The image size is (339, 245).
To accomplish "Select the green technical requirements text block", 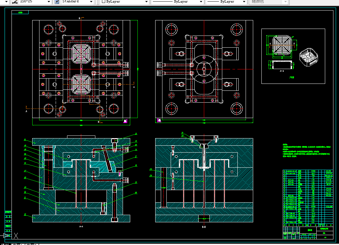I will click(306, 151).
